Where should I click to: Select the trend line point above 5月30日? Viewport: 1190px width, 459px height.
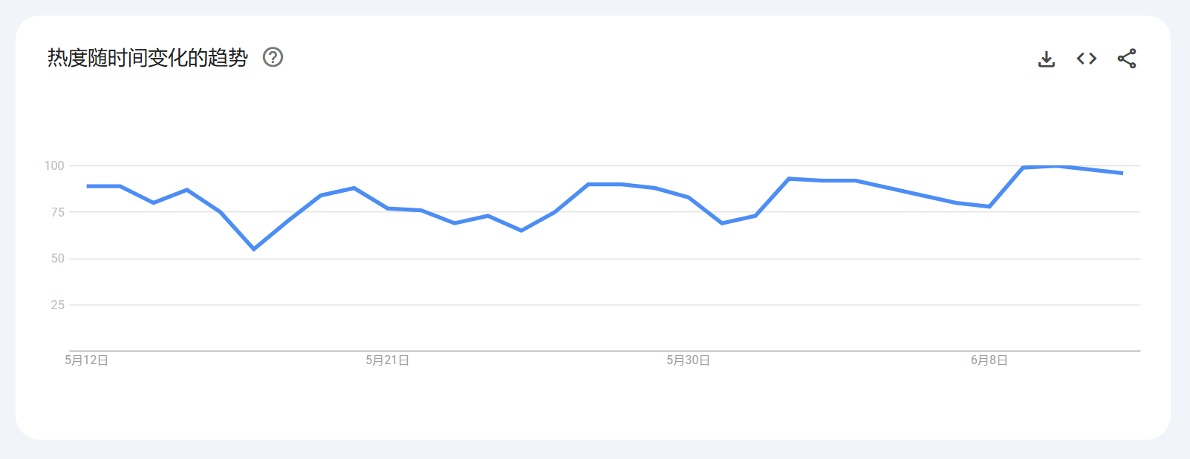click(x=689, y=197)
